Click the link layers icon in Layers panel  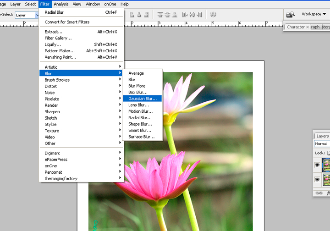pyautogui.click(x=320, y=193)
